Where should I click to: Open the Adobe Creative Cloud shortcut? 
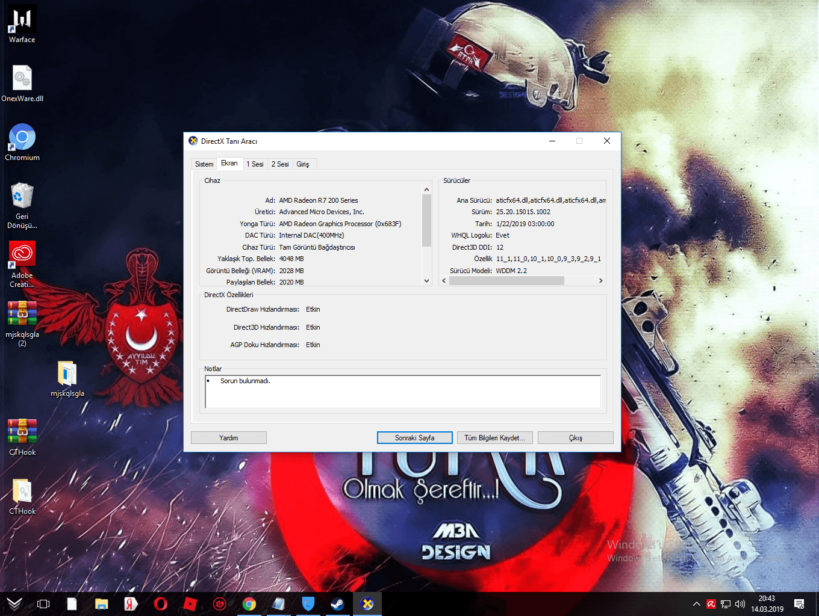[22, 264]
